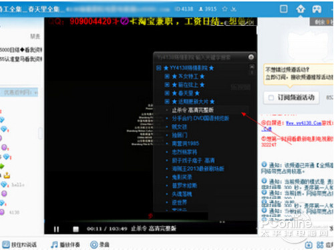Image resolution: width=334 pixels, height=250 pixels.
Task: Stop playback with the square stop button
Action: 75,229
